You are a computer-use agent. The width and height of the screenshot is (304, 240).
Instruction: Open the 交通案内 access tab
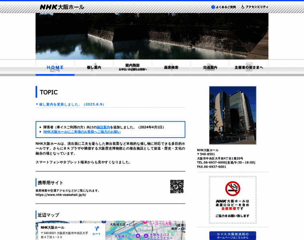point(210,68)
